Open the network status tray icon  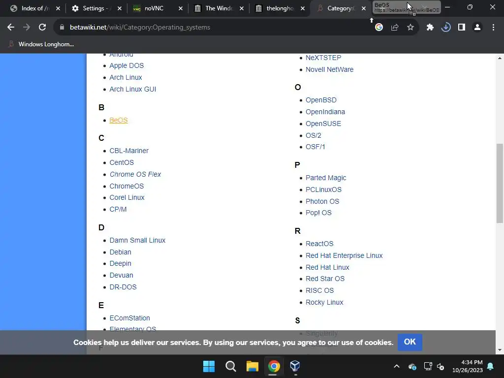(428, 366)
